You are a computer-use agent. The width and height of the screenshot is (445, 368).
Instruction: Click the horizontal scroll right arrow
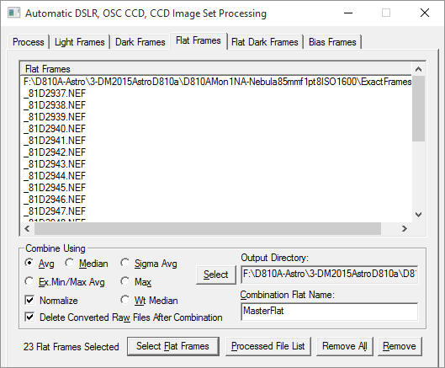click(405, 228)
